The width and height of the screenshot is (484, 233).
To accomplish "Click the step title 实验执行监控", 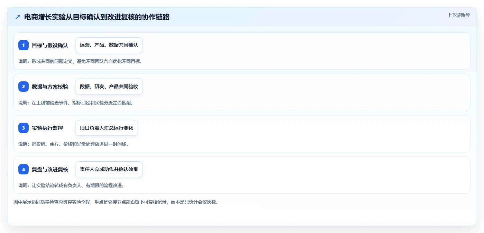I will click(47, 128).
